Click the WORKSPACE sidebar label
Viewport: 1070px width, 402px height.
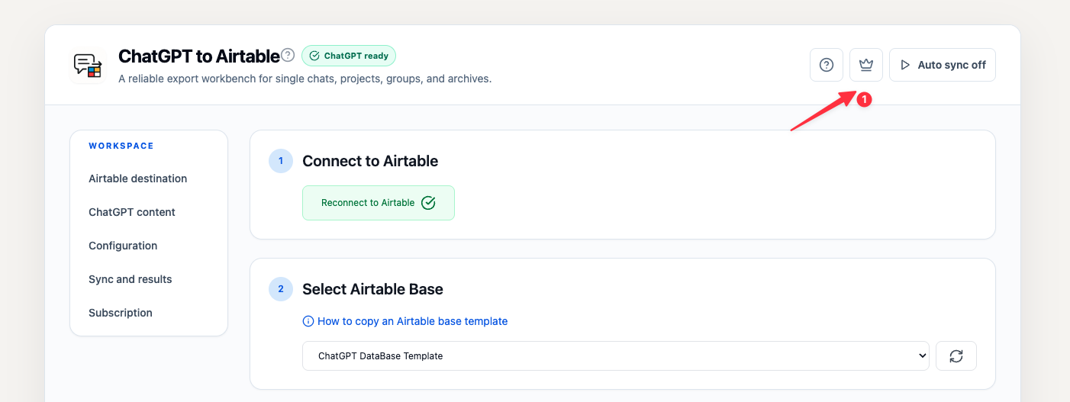[121, 146]
